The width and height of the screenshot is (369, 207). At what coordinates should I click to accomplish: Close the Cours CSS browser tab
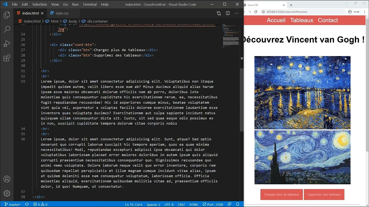pos(284,5)
